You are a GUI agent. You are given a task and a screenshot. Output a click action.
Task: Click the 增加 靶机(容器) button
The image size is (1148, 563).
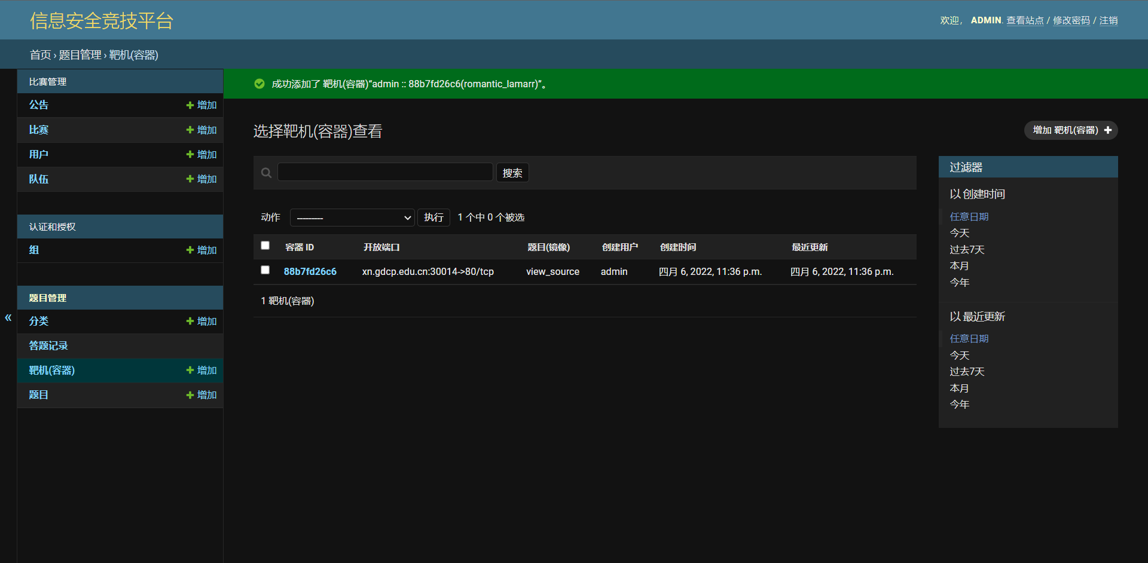(x=1071, y=130)
